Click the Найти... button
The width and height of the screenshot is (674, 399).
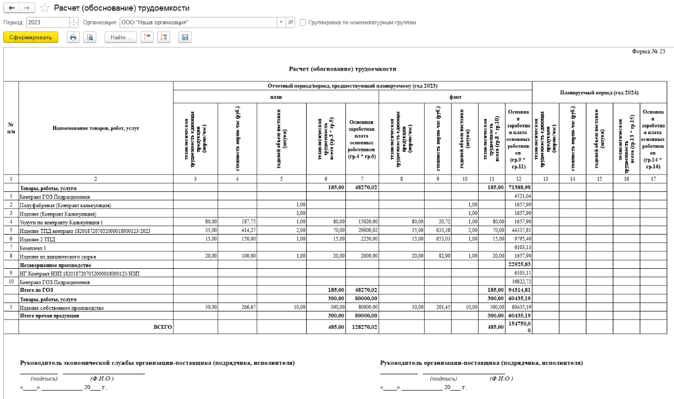(x=120, y=38)
